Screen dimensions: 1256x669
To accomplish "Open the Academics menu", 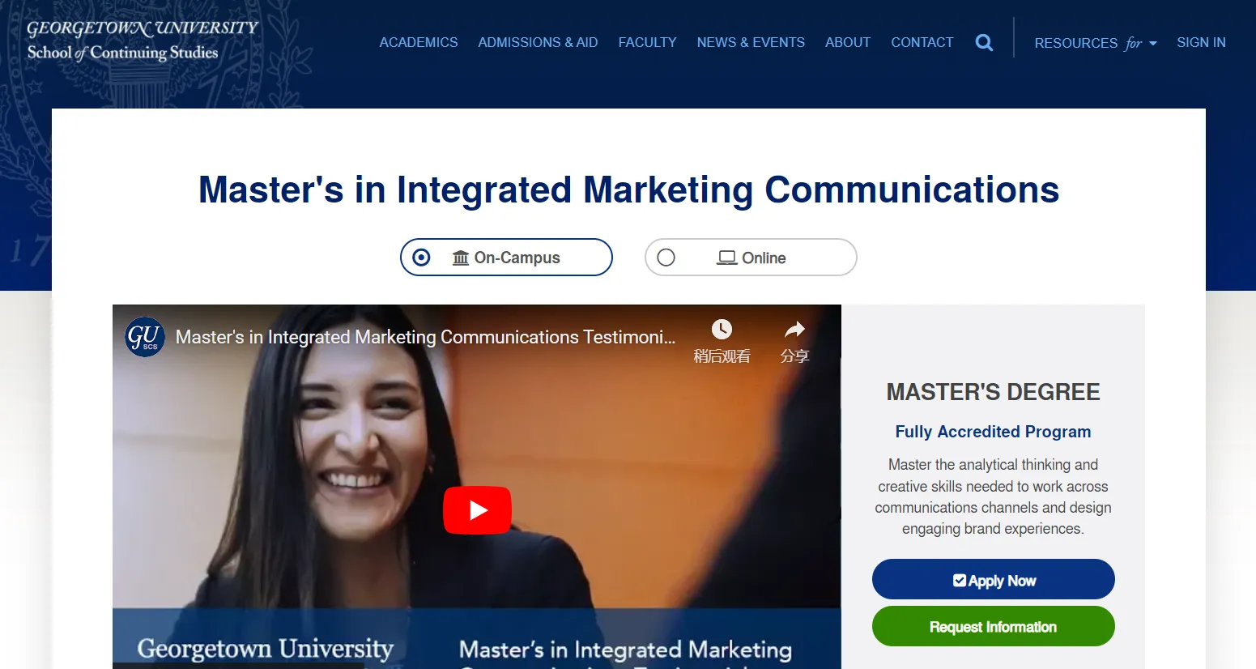I will (x=419, y=42).
